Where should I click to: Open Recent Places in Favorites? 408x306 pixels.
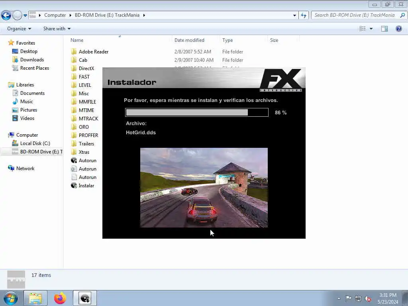click(35, 68)
